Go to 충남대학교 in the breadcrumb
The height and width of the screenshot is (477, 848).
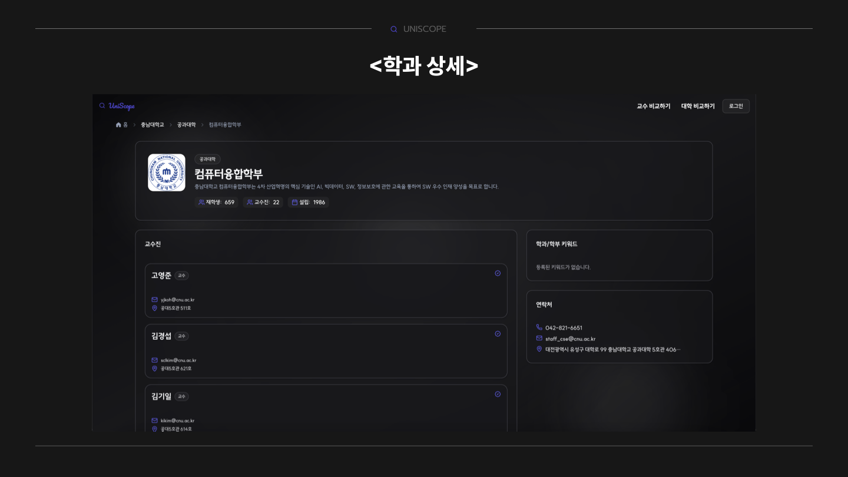pos(153,125)
